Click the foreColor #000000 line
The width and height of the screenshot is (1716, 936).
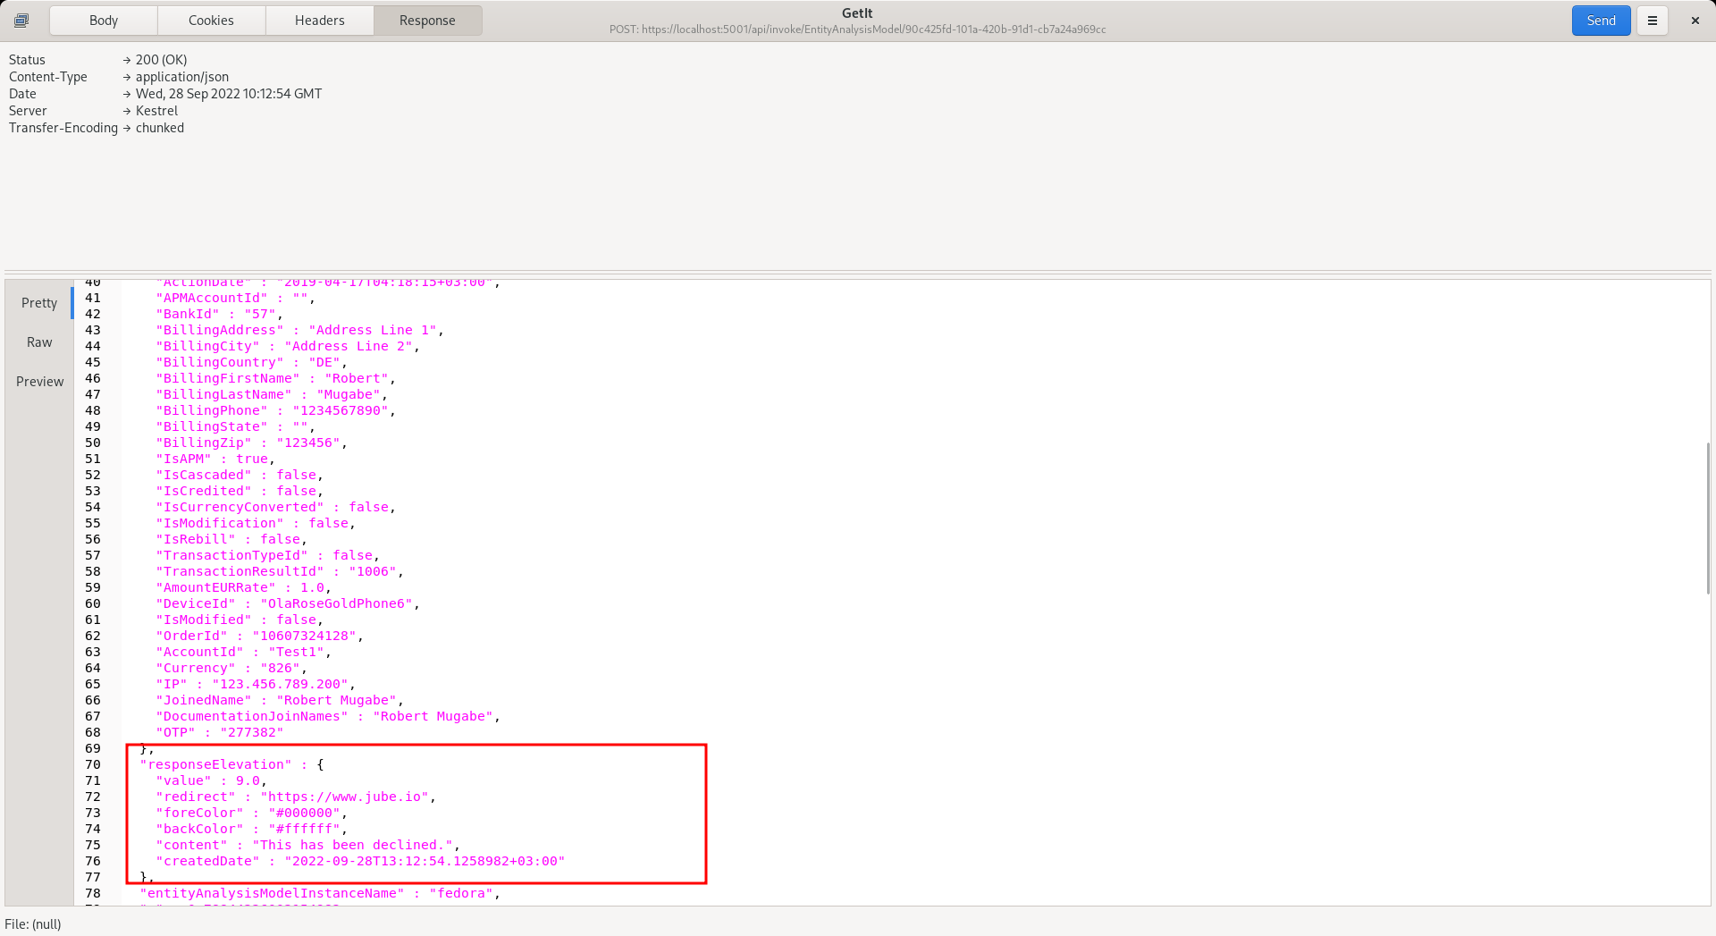[251, 813]
